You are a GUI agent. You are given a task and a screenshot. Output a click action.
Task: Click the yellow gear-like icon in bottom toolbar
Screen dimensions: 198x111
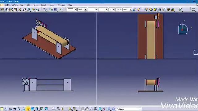(70, 109)
